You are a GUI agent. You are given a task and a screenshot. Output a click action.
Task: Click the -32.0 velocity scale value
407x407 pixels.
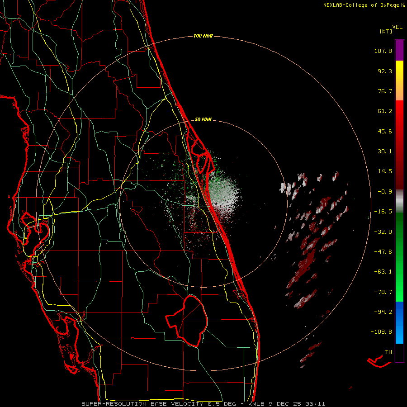point(383,232)
